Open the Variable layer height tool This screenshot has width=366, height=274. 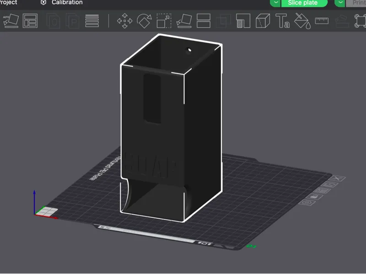pos(92,21)
